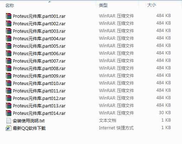Click the 文本文档 type entry
This screenshot has height=144, width=182.
point(108,121)
